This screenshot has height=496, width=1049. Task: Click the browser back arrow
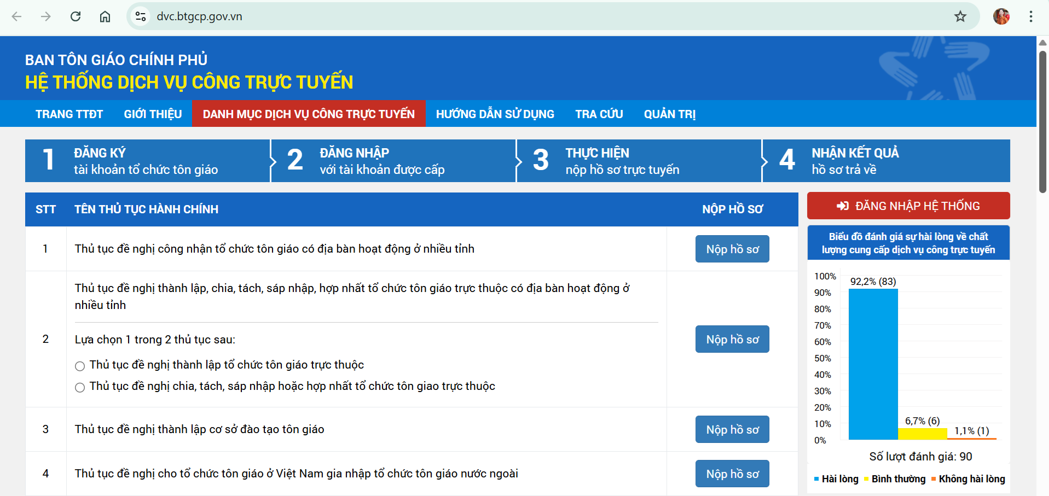click(x=16, y=16)
